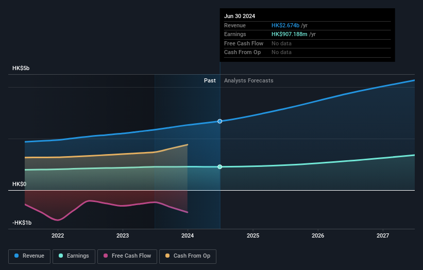The height and width of the screenshot is (270, 423).
Task: Select the Revenue data point at Jun 2024
Action: [x=220, y=122]
